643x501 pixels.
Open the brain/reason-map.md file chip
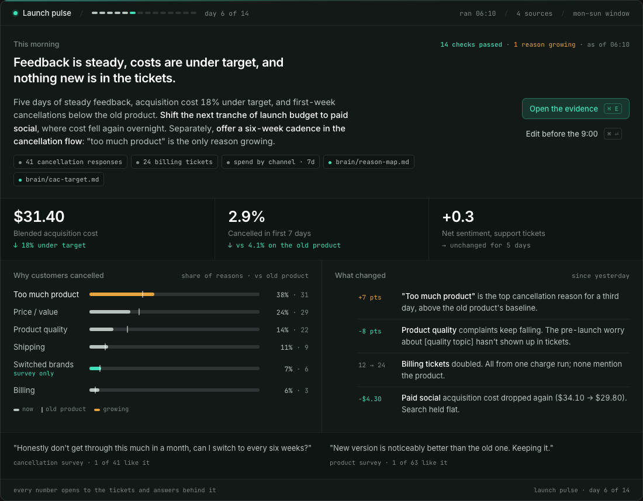click(x=369, y=162)
